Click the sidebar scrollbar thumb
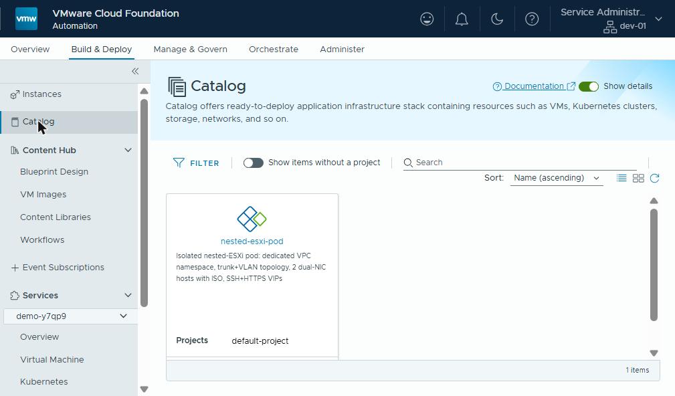Viewport: 675px width, 396px height. tap(144, 203)
